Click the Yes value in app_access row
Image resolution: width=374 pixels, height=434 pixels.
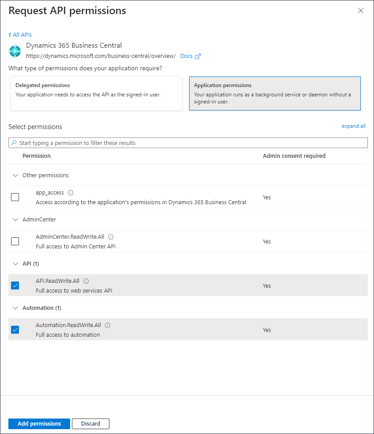coord(267,198)
